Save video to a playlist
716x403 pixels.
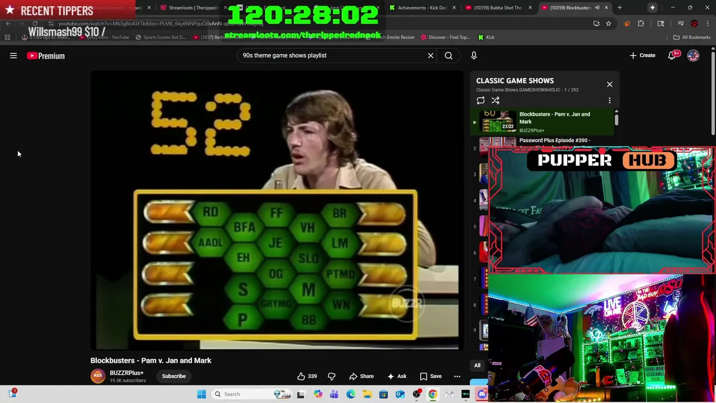[431, 376]
